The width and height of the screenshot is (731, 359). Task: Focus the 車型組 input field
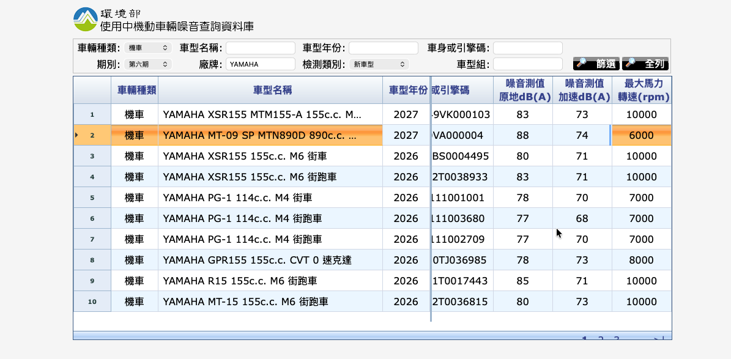(x=528, y=64)
